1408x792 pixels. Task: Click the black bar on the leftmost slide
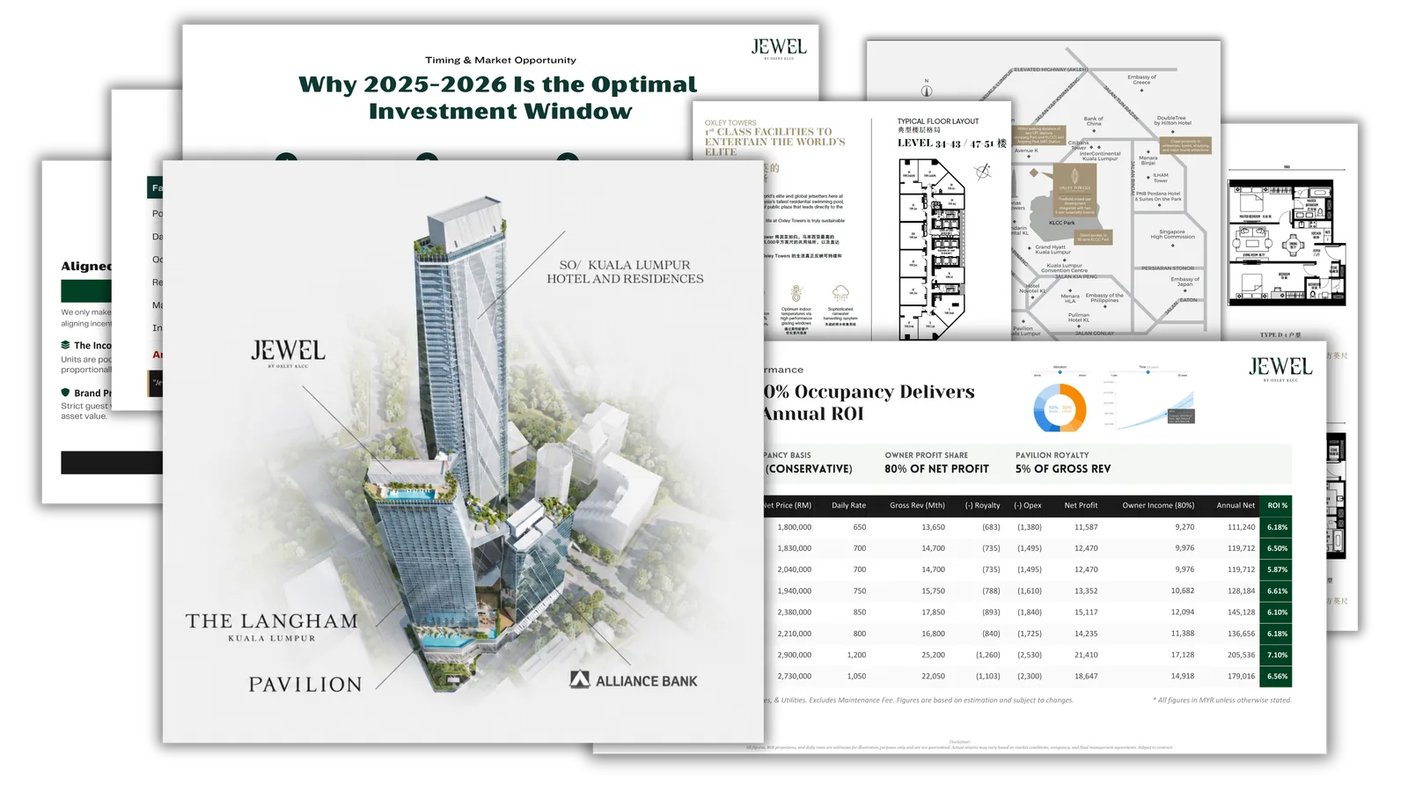[112, 463]
